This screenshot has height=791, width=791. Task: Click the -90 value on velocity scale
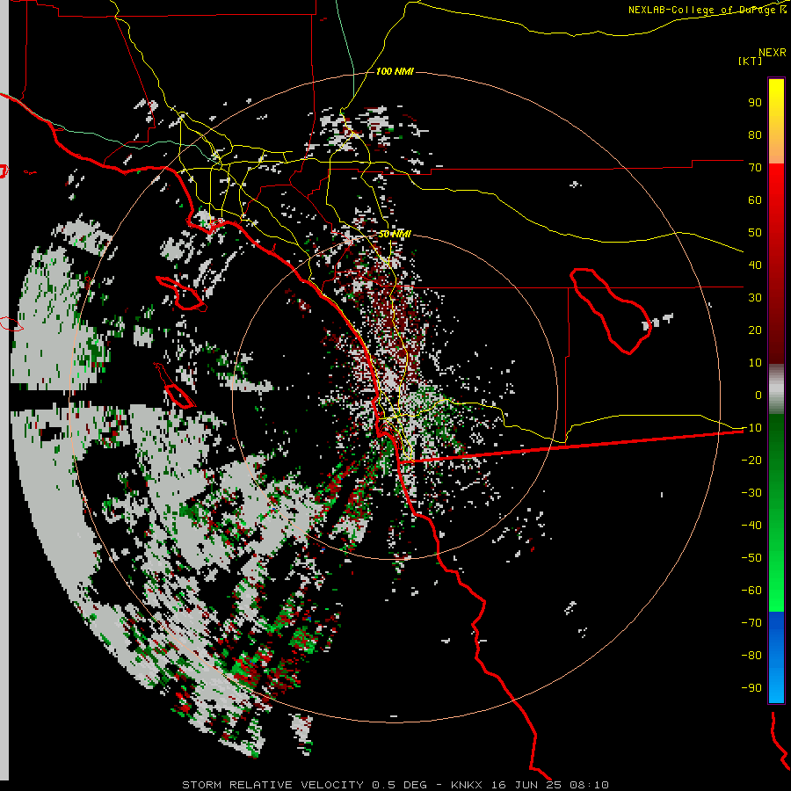(751, 688)
